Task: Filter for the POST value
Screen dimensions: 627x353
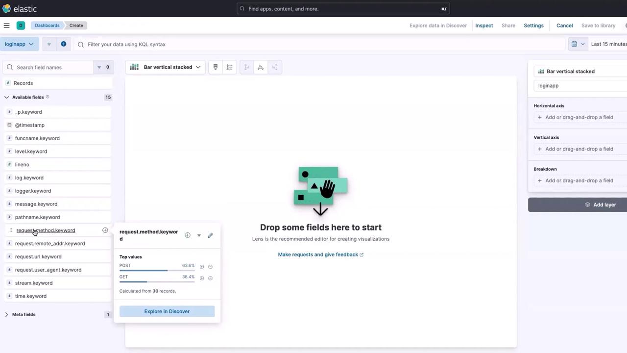Action: [202, 267]
